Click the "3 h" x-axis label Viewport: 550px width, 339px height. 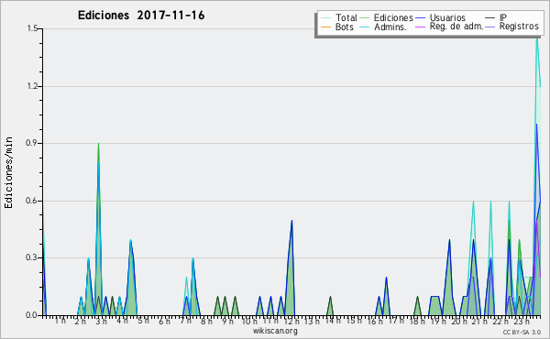click(x=102, y=322)
